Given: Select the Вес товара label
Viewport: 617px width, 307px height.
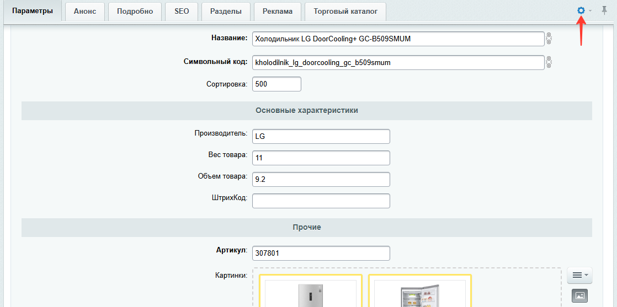Looking at the screenshot, I should (228, 155).
